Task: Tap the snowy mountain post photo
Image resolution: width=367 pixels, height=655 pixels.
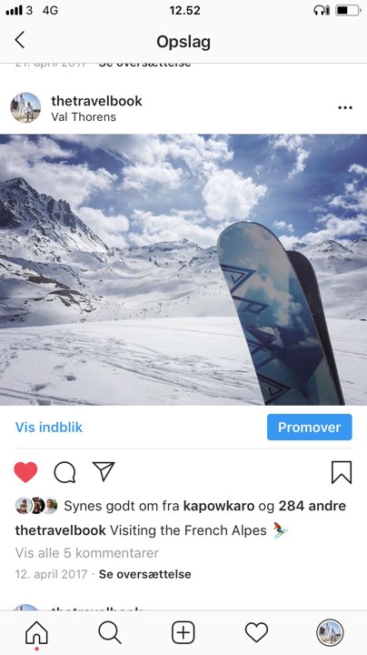Action: tap(183, 270)
